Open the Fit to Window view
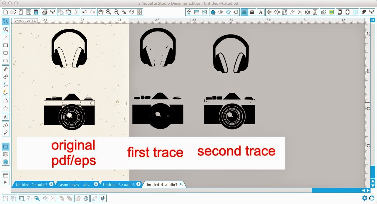The width and height of the screenshot is (377, 204). (139, 12)
